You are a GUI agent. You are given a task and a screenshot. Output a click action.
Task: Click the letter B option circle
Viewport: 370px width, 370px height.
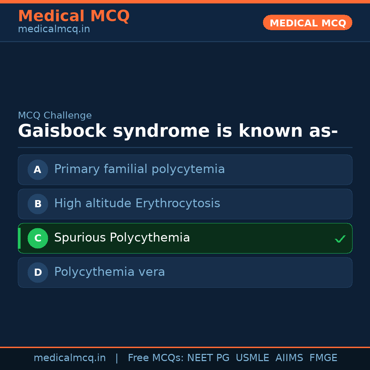tap(38, 204)
